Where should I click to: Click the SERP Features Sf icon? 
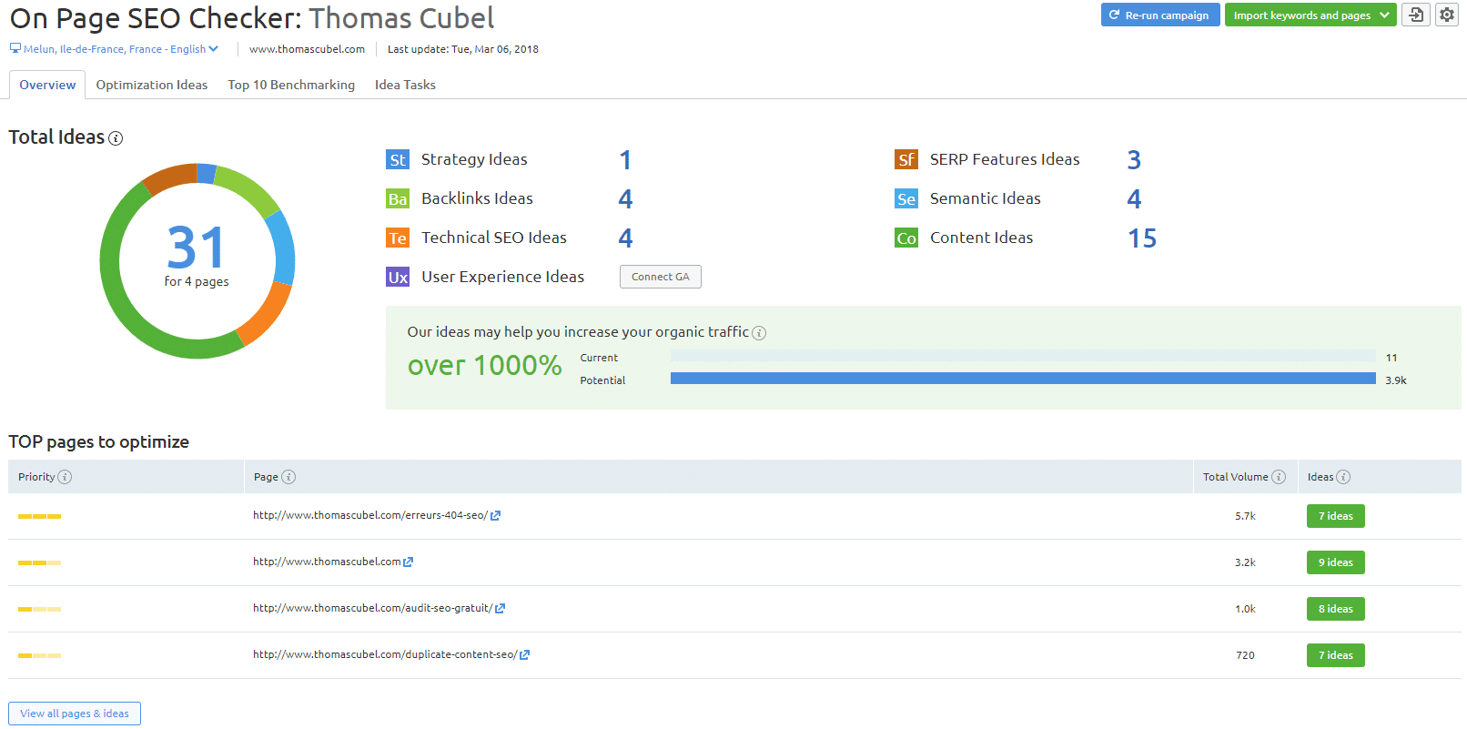pos(906,160)
